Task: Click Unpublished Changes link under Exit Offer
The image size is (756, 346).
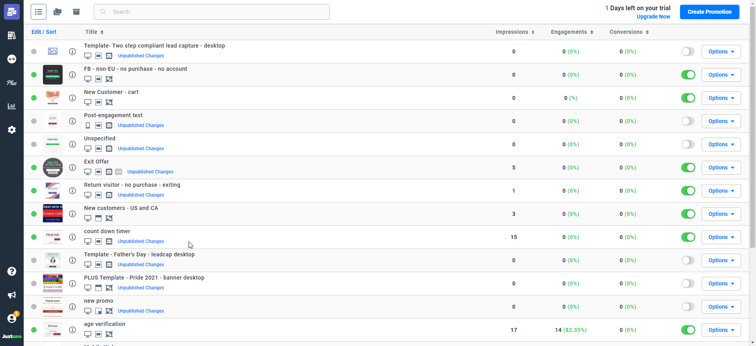Action: (150, 172)
